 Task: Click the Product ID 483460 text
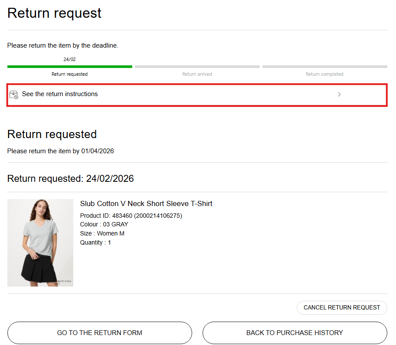click(x=131, y=216)
